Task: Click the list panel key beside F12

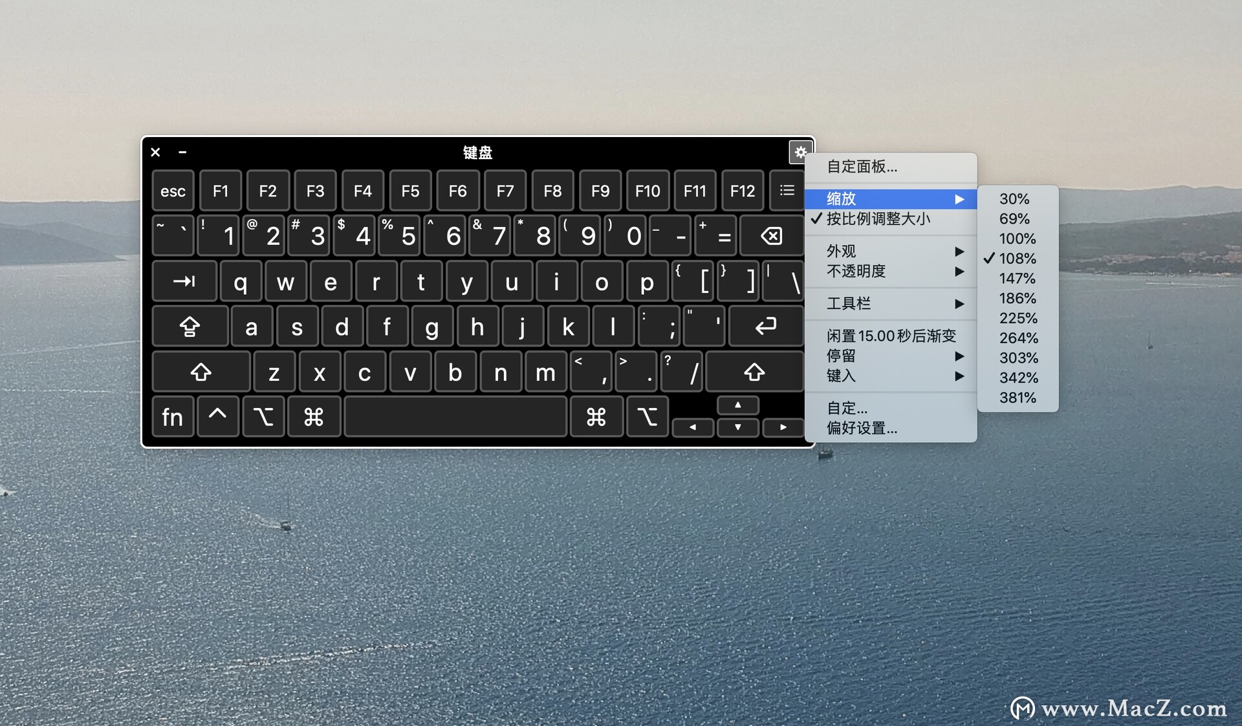Action: click(x=787, y=191)
